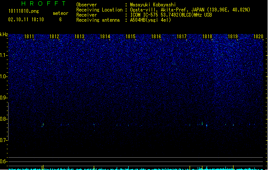The image size is (268, 170).
Task: Click the bright echo just before 1818
Action: click(x=202, y=123)
